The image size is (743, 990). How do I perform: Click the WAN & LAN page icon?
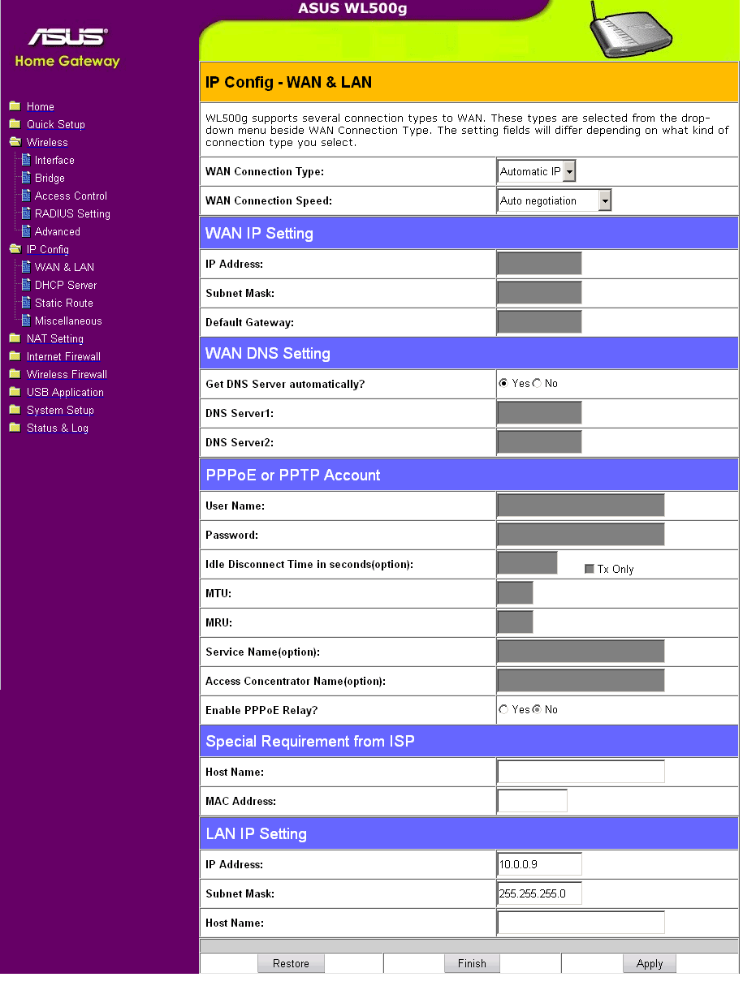click(26, 267)
